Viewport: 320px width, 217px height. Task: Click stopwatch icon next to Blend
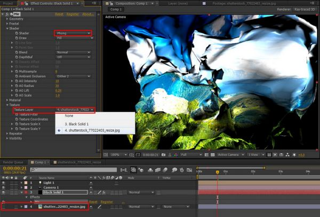pyautogui.click(x=17, y=52)
